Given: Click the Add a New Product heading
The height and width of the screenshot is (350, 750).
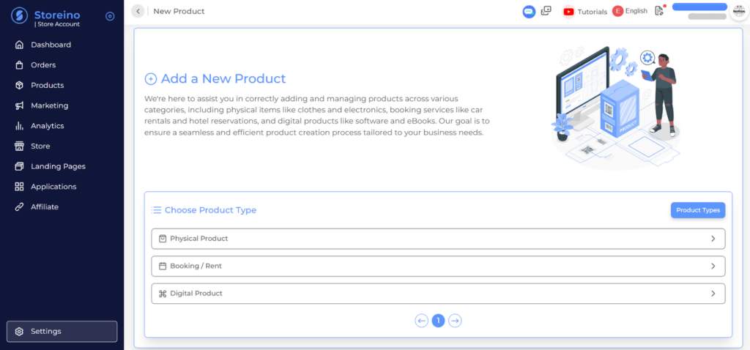Looking at the screenshot, I should 223,78.
